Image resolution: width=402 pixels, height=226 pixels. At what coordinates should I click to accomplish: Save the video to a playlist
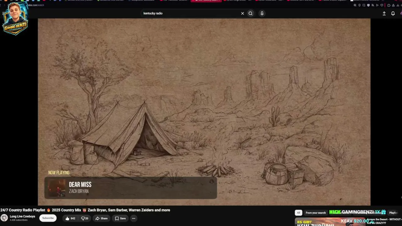tap(120, 218)
